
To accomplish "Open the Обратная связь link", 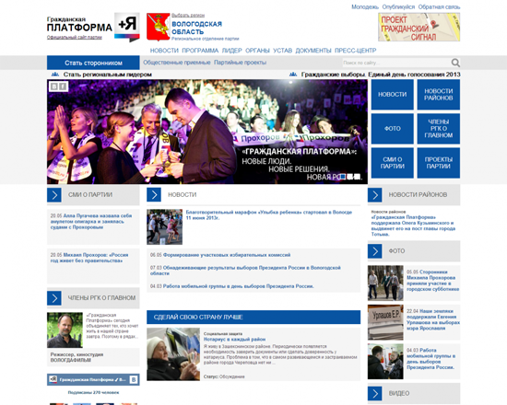I will 439,6.
